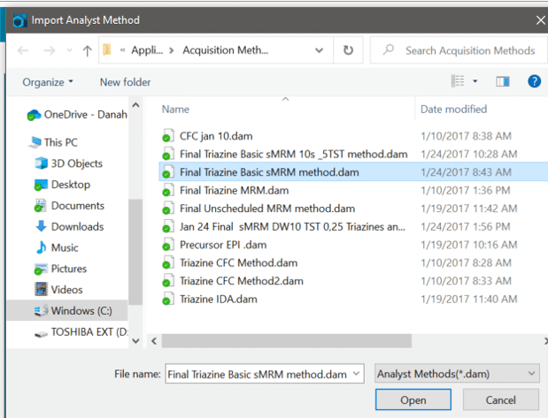Click the horizontal scrollbar thumb
This screenshot has height=418, width=548.
tap(287, 341)
